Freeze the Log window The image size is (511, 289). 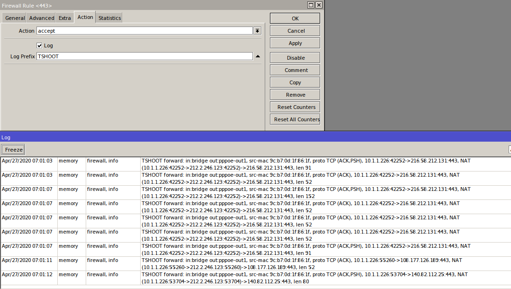13,150
